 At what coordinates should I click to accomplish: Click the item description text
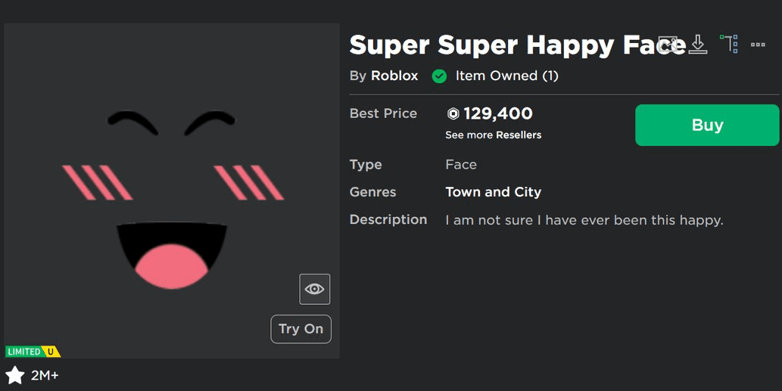(584, 219)
